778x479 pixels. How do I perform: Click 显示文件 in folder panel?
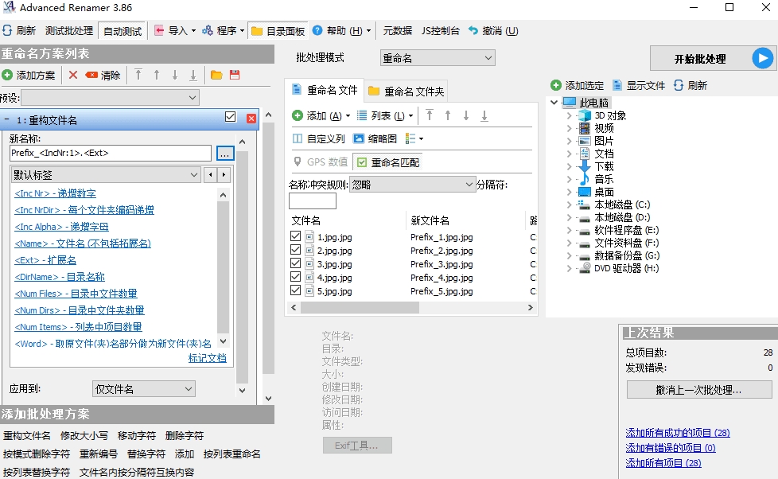[639, 85]
